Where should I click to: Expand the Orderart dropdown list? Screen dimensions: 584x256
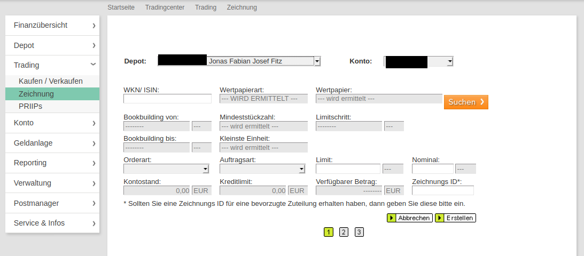166,169
